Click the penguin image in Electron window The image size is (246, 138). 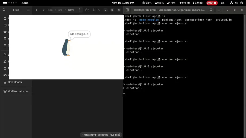click(x=66, y=47)
